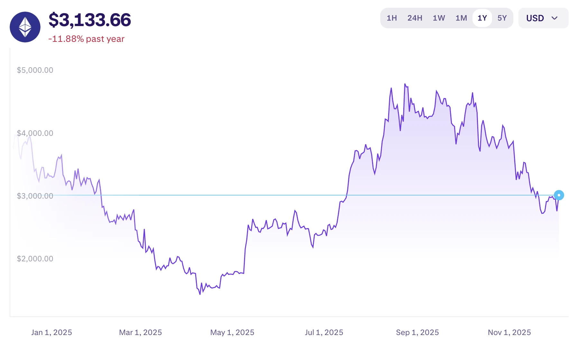Image resolution: width=577 pixels, height=345 pixels.
Task: Select the 24H time range
Action: coord(415,18)
